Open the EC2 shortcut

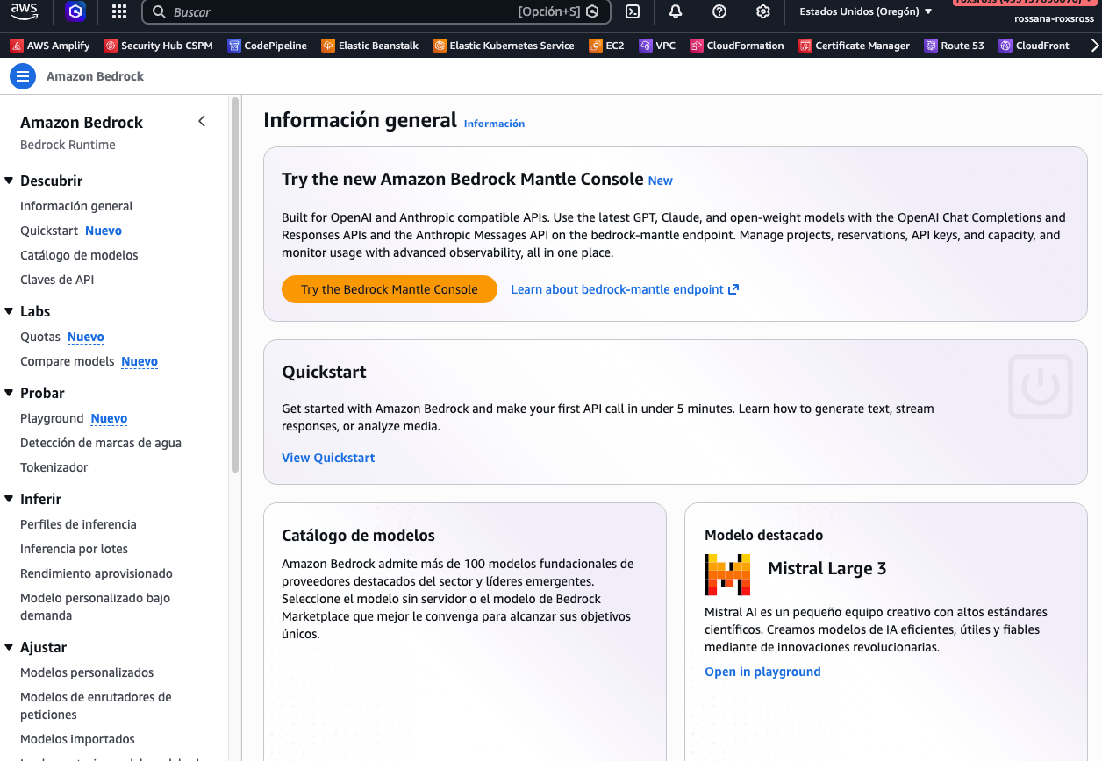[606, 46]
